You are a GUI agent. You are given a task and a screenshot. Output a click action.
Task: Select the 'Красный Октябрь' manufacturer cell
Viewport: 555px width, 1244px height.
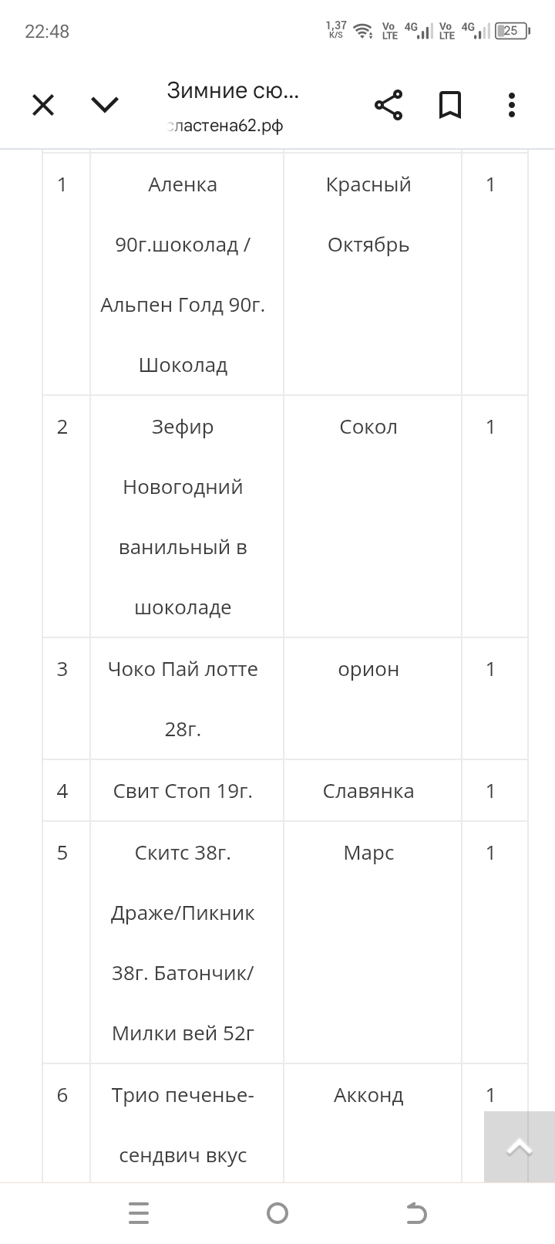click(368, 215)
